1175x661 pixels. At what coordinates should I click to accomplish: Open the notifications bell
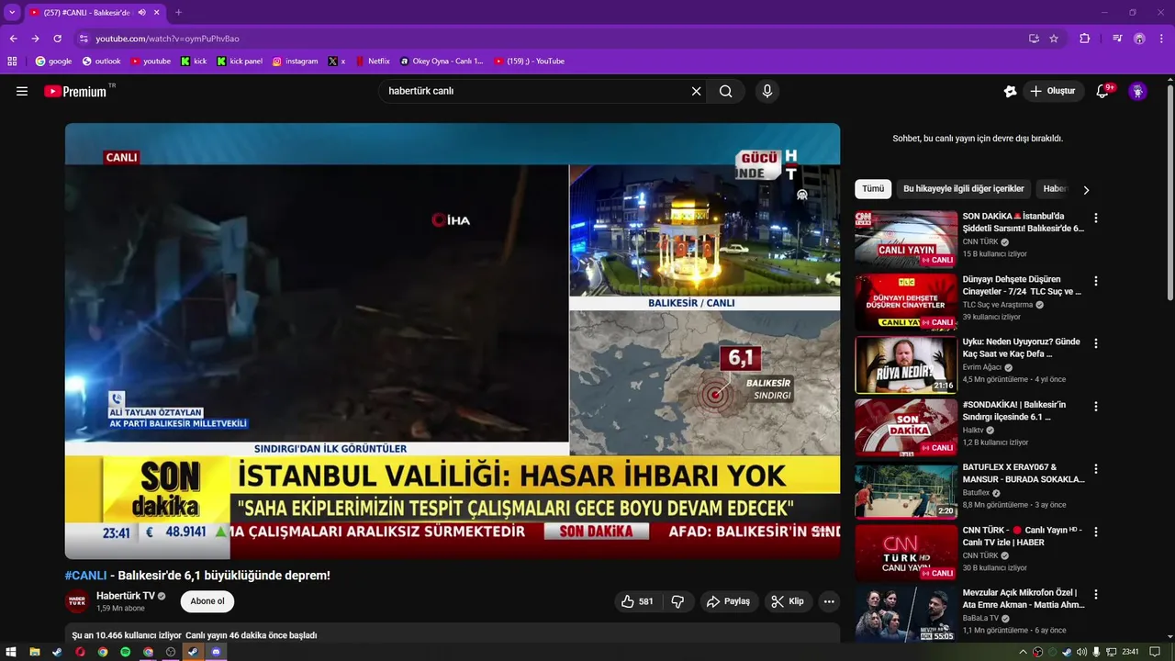pos(1102,91)
